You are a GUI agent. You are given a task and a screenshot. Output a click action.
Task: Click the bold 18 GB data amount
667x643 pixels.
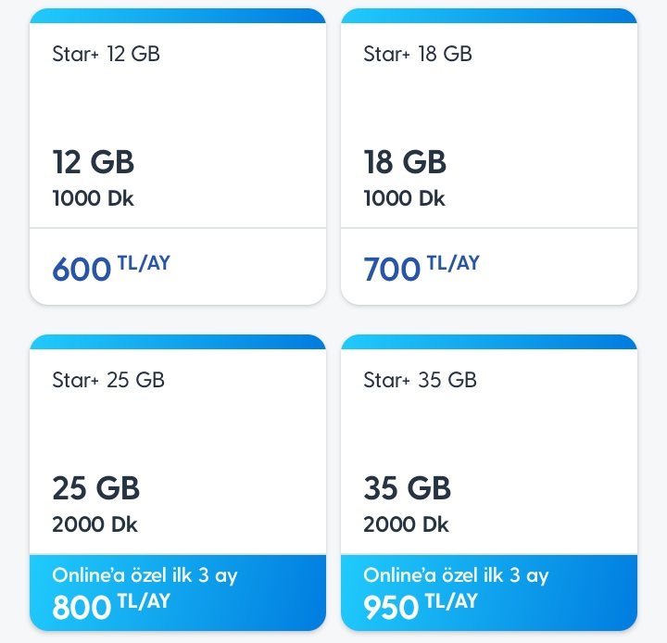click(x=405, y=162)
